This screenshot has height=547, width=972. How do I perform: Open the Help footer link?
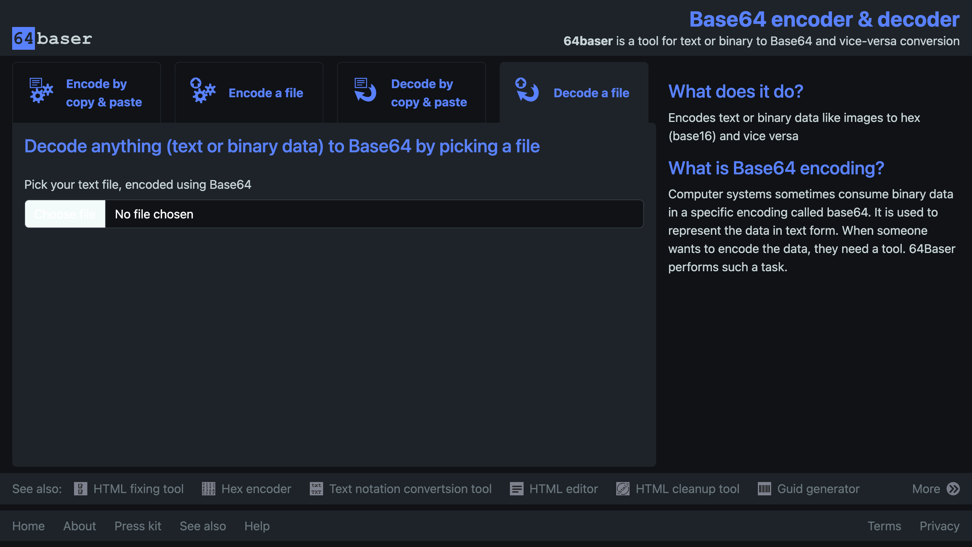click(257, 526)
